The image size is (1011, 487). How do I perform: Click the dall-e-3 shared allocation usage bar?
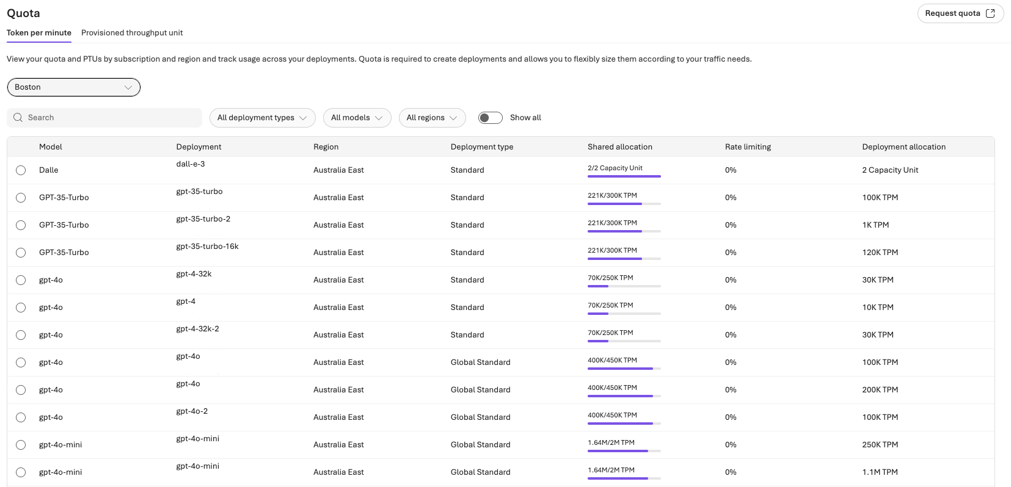click(x=624, y=176)
